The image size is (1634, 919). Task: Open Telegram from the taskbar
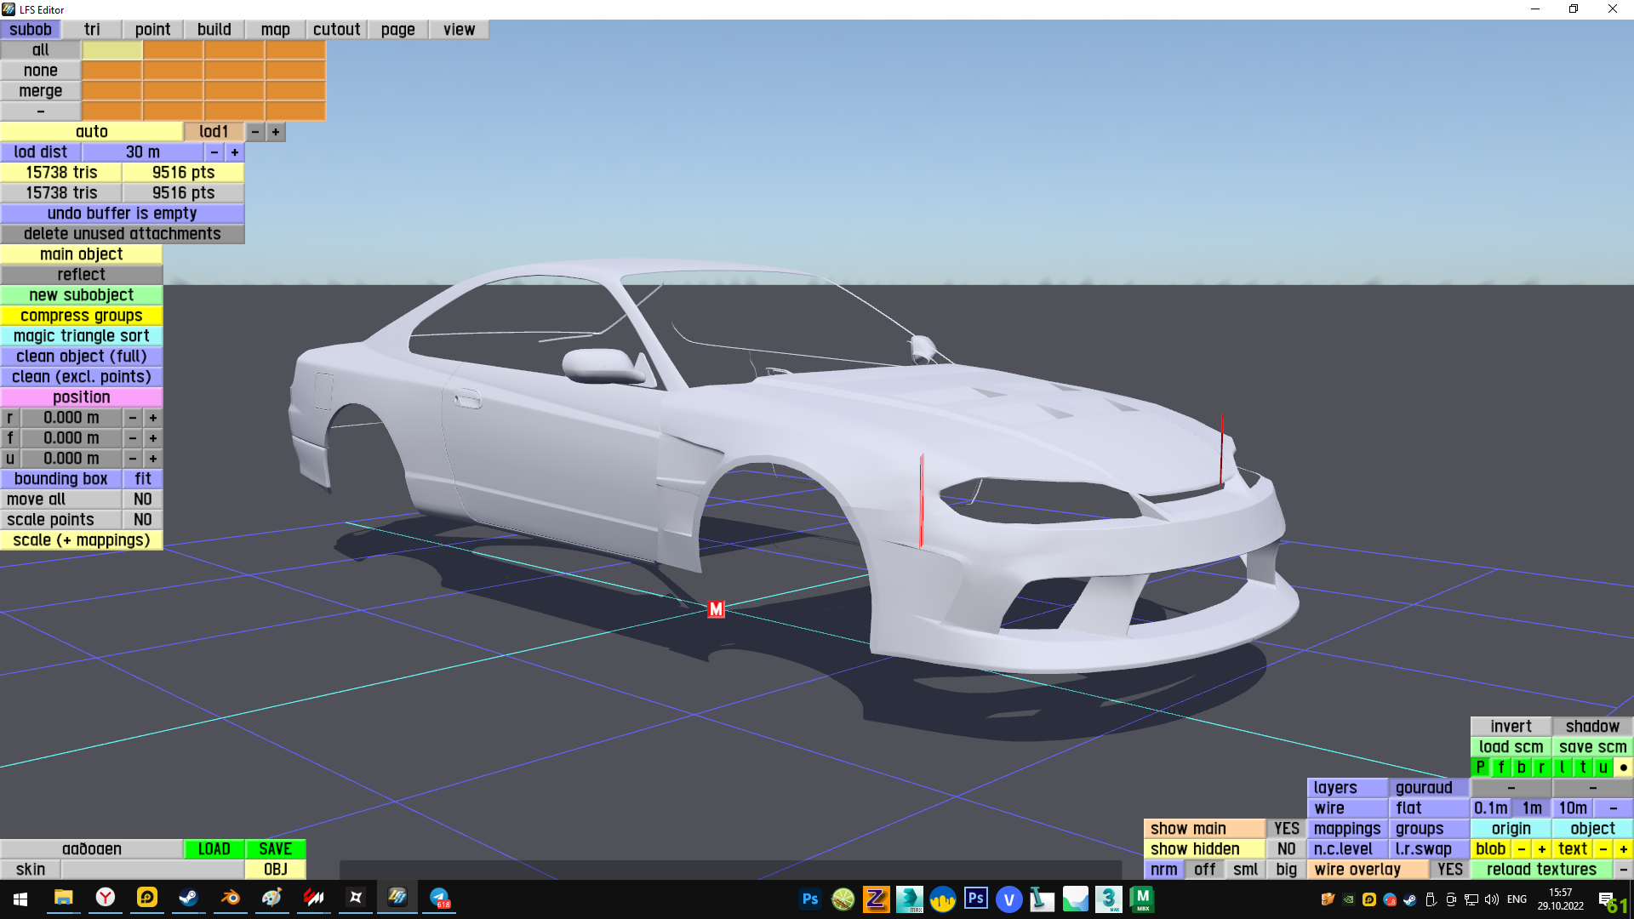point(439,898)
